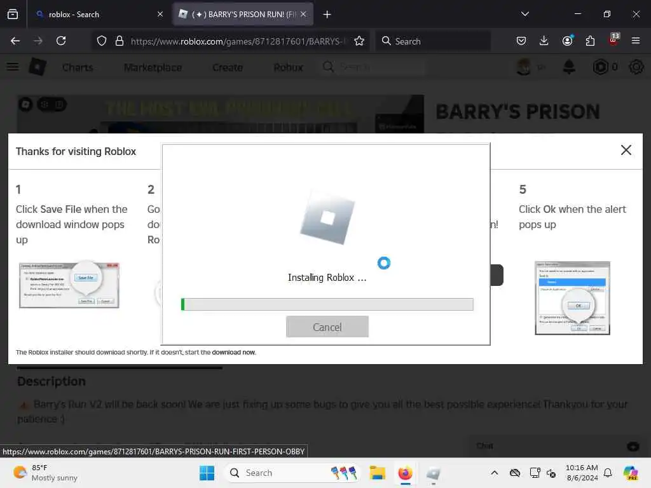The width and height of the screenshot is (651, 488).
Task: Open the Roblox avatar profile
Action: tap(524, 67)
